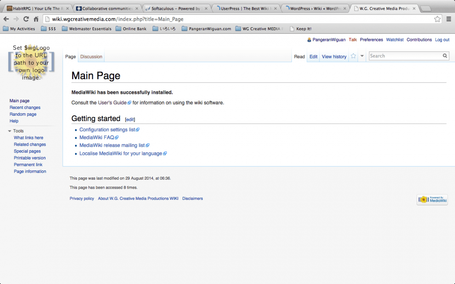Open Contributions link
This screenshot has width=455, height=284.
coord(419,40)
